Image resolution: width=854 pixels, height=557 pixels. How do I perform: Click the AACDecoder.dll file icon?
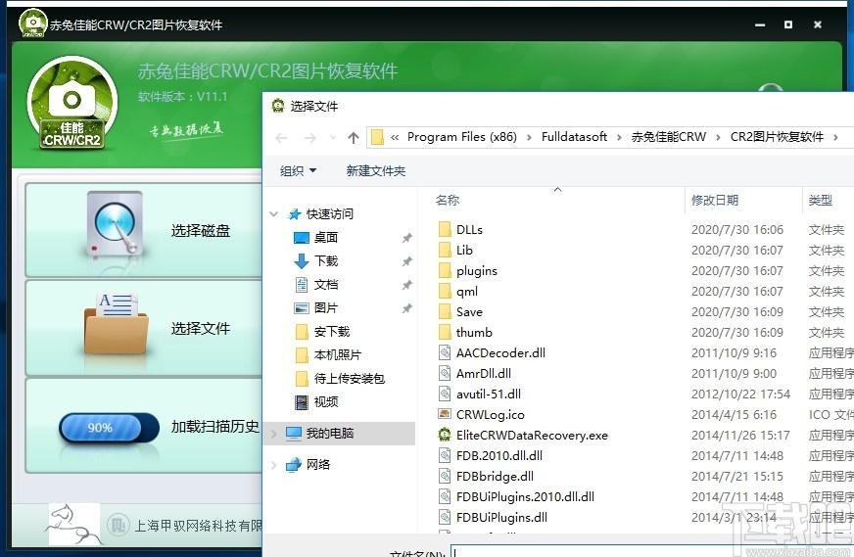click(x=445, y=352)
